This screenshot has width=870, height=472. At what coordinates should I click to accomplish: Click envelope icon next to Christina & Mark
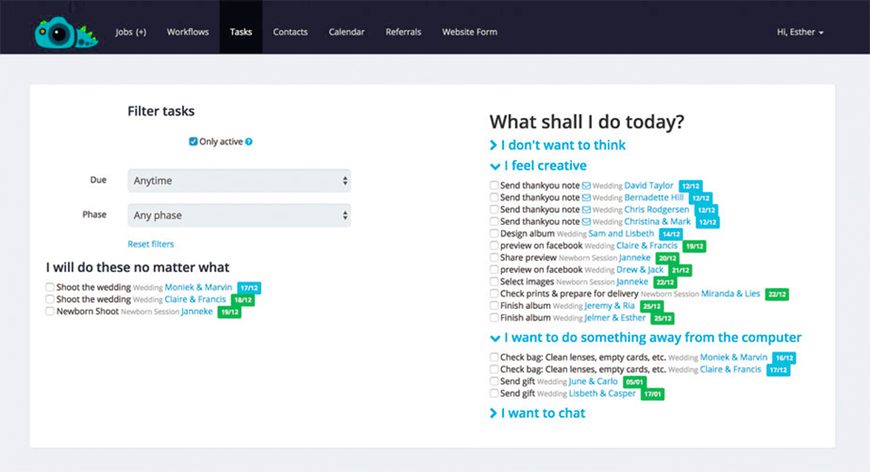[586, 221]
